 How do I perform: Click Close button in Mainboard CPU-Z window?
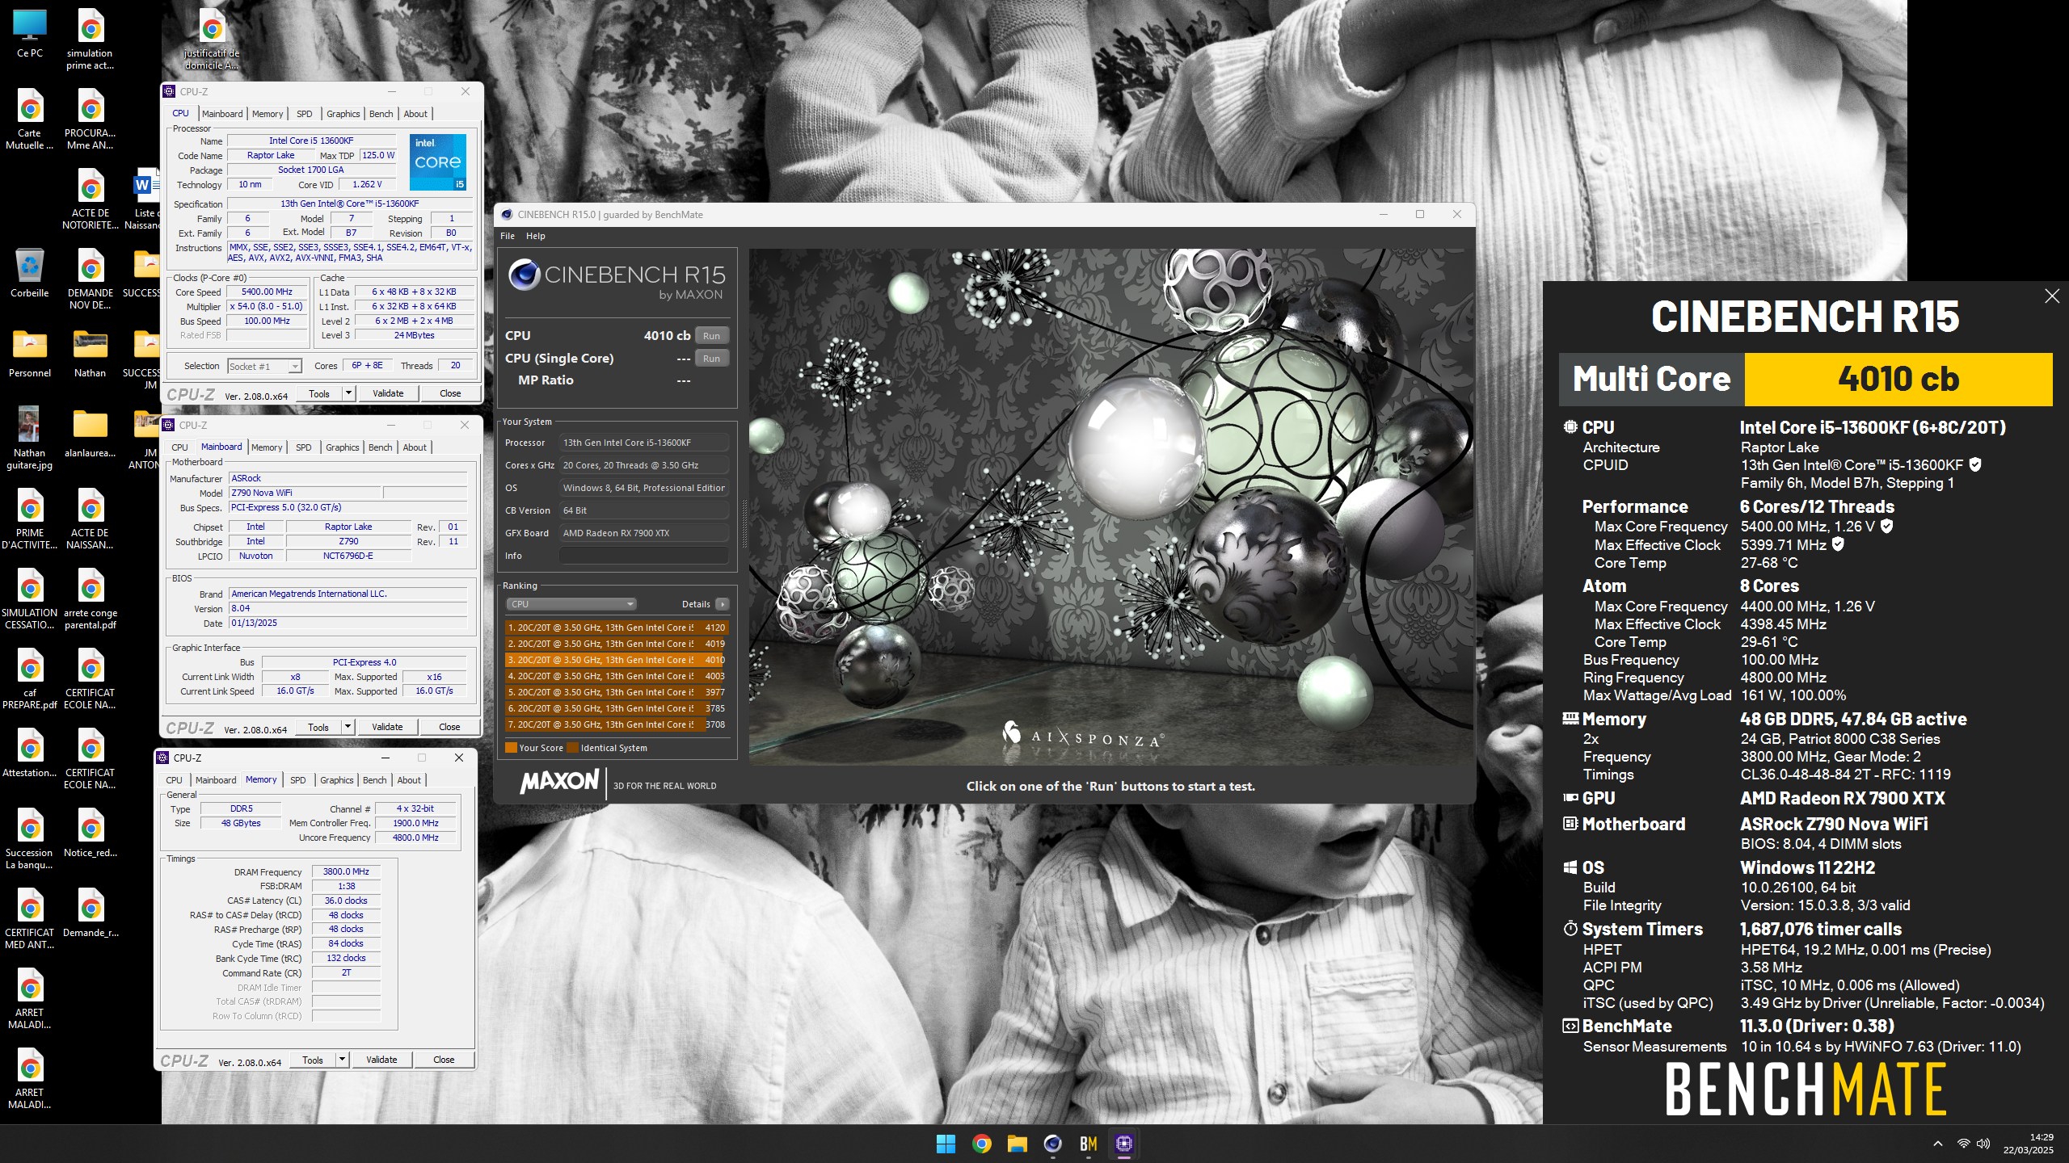click(x=449, y=727)
